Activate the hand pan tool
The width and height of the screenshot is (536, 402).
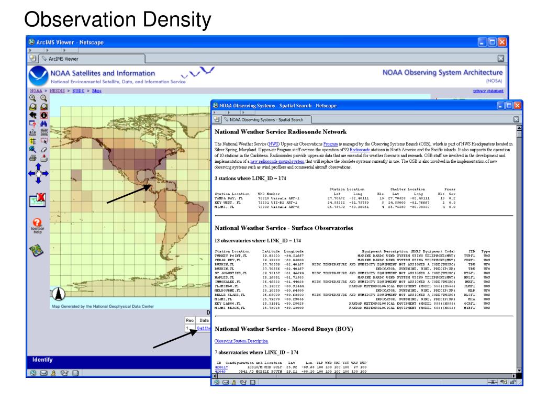click(x=38, y=174)
